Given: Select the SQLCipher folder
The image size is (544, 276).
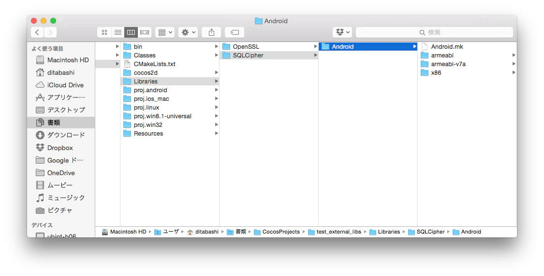Looking at the screenshot, I should click(269, 55).
